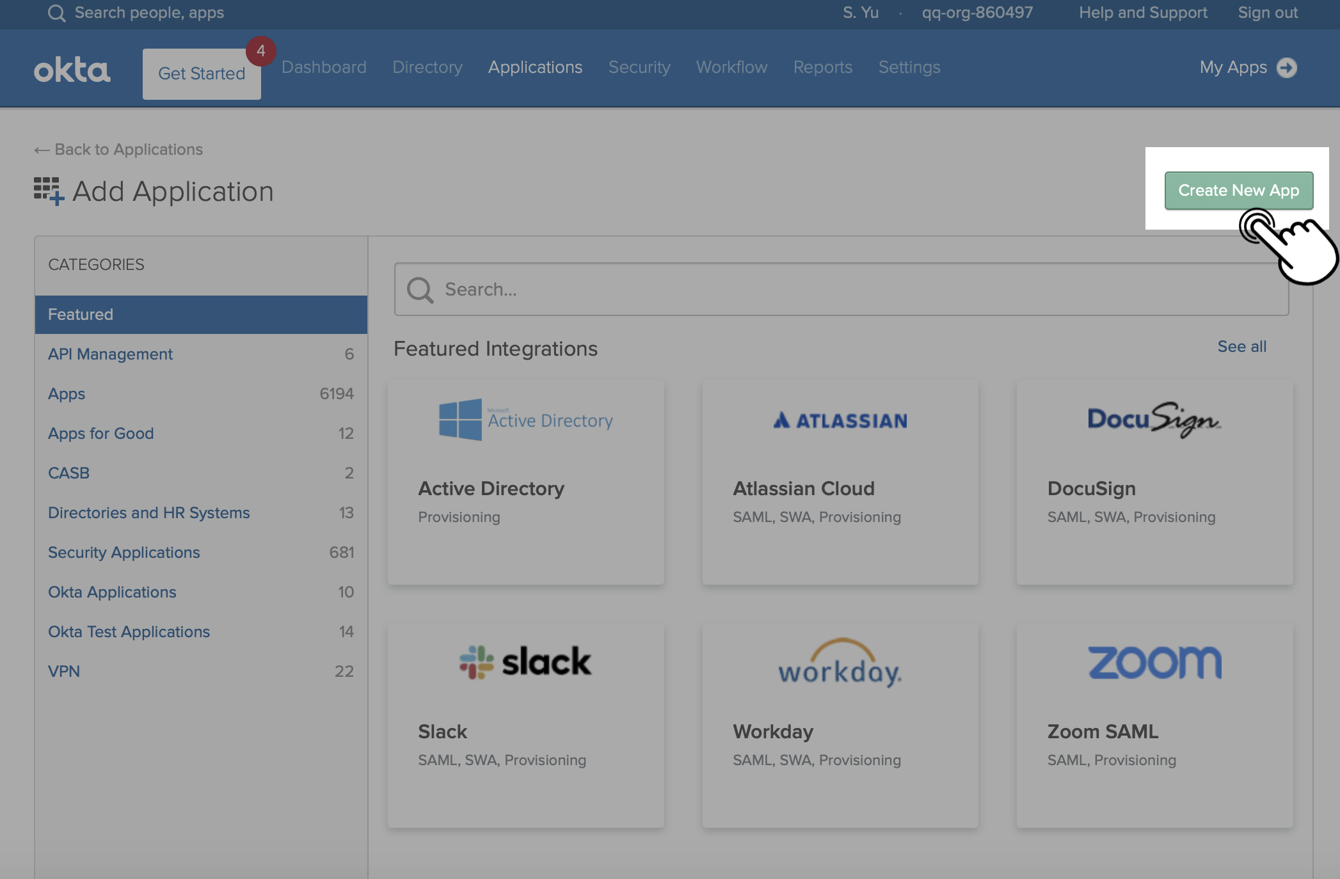Open My Apps via the arrow icon
Screen dimensions: 1340x879
pyautogui.click(x=1288, y=67)
